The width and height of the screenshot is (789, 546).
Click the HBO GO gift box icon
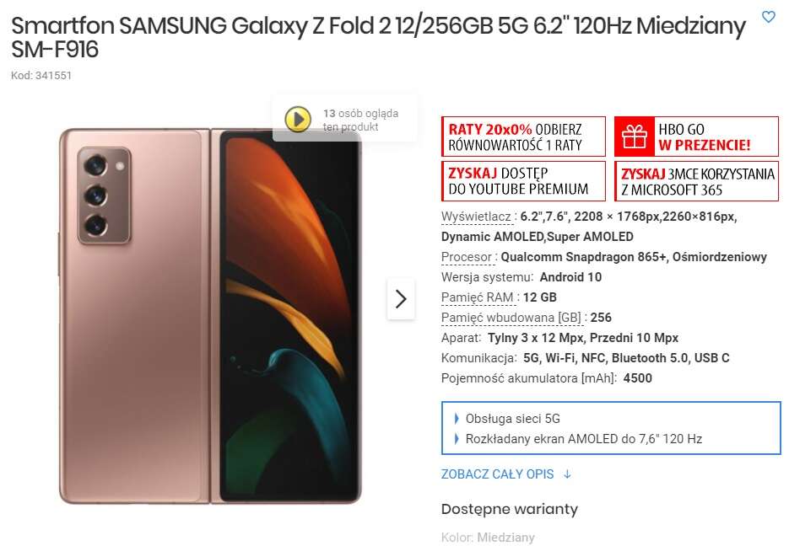pos(634,136)
